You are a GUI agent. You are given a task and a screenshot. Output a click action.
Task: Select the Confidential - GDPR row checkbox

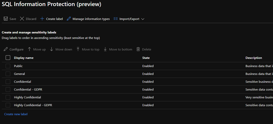coord(8,89)
